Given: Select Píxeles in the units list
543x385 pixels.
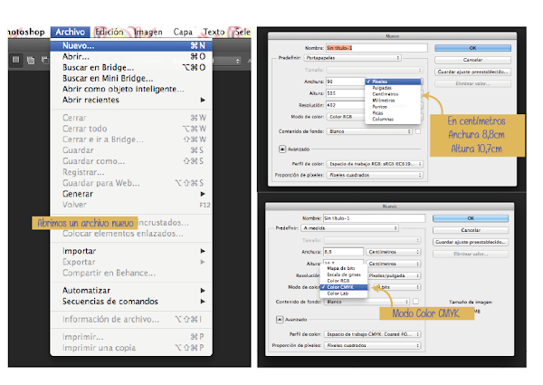Looking at the screenshot, I should click(393, 82).
